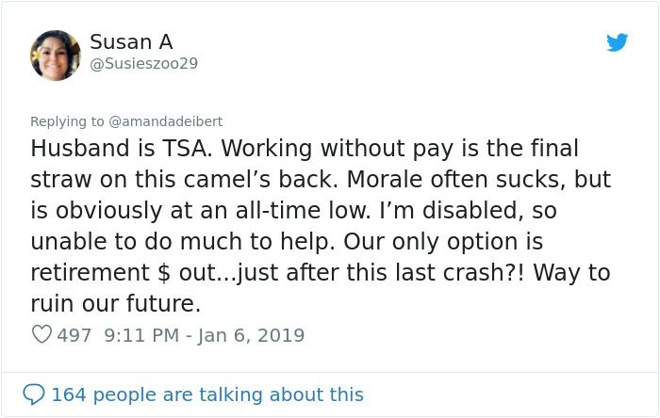Click the 'Replying to' label
This screenshot has height=418, width=660.
(x=67, y=121)
